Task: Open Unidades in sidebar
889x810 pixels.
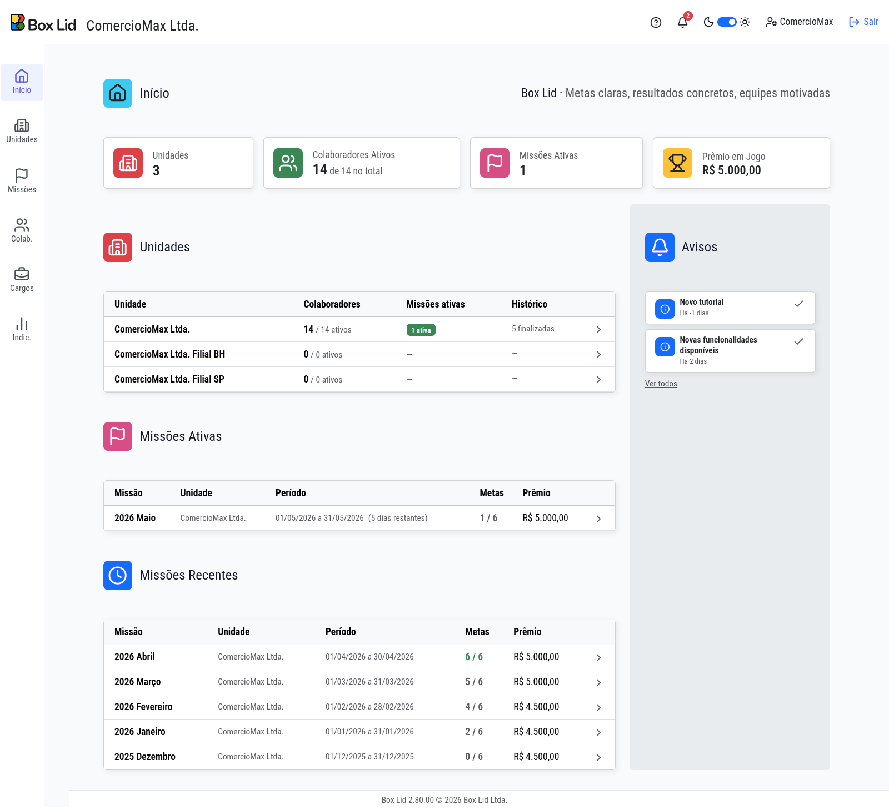Action: 22,132
